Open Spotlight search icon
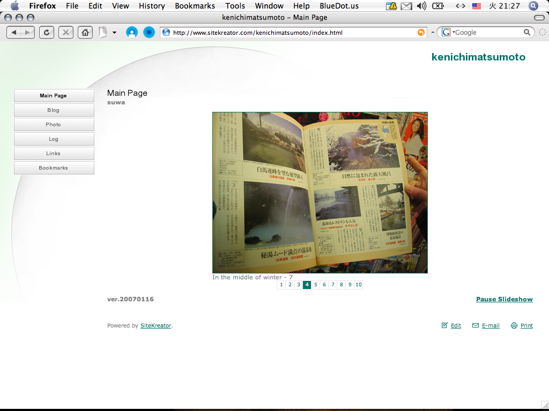Viewport: 549px width, 411px height. coord(533,5)
